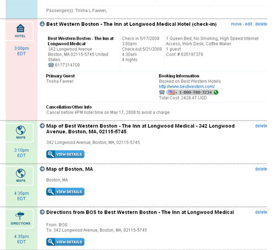
Task: Click the hotel check-in entry title
Action: pyautogui.click(x=131, y=24)
